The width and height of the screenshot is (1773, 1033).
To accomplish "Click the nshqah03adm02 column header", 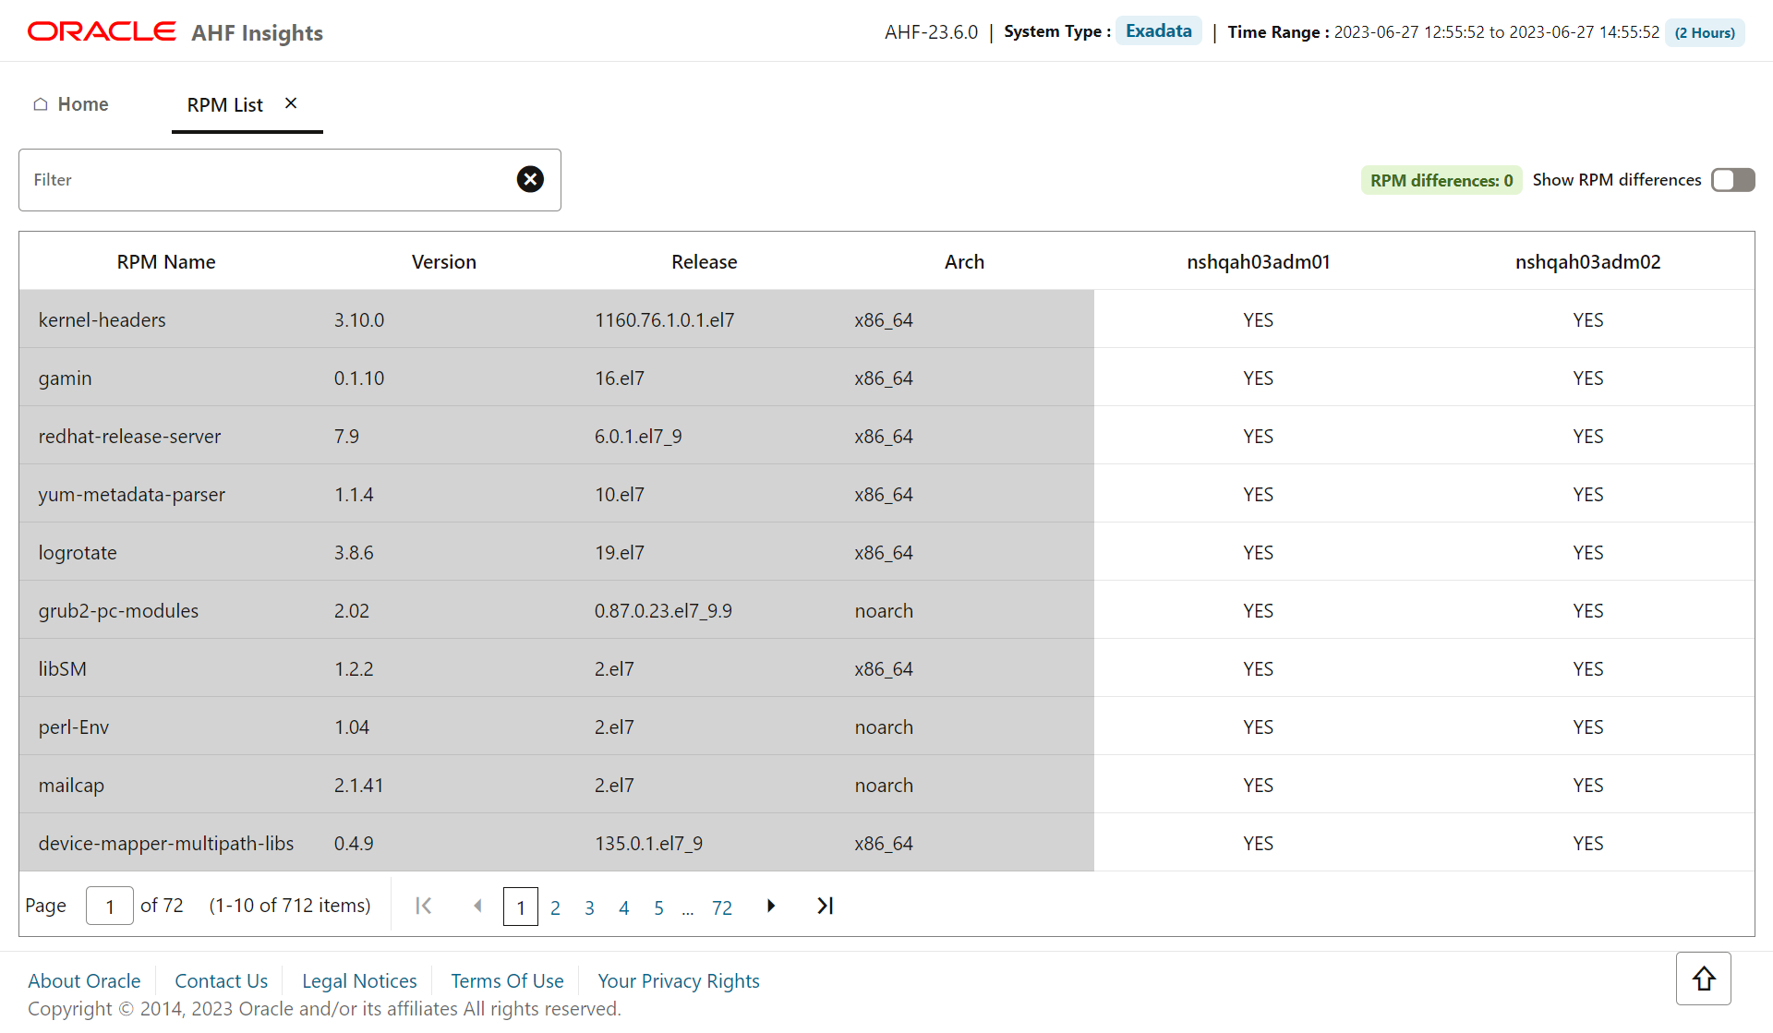I will click(x=1587, y=261).
